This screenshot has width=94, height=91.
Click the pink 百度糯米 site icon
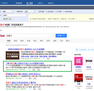78,61
